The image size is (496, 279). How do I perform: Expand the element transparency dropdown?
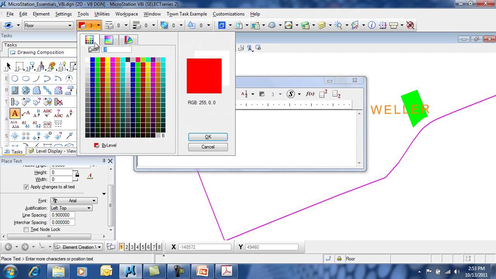(181, 26)
